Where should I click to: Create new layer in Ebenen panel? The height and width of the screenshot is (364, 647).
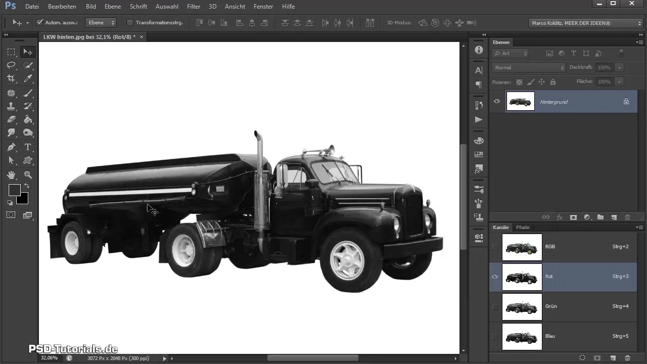tap(614, 217)
